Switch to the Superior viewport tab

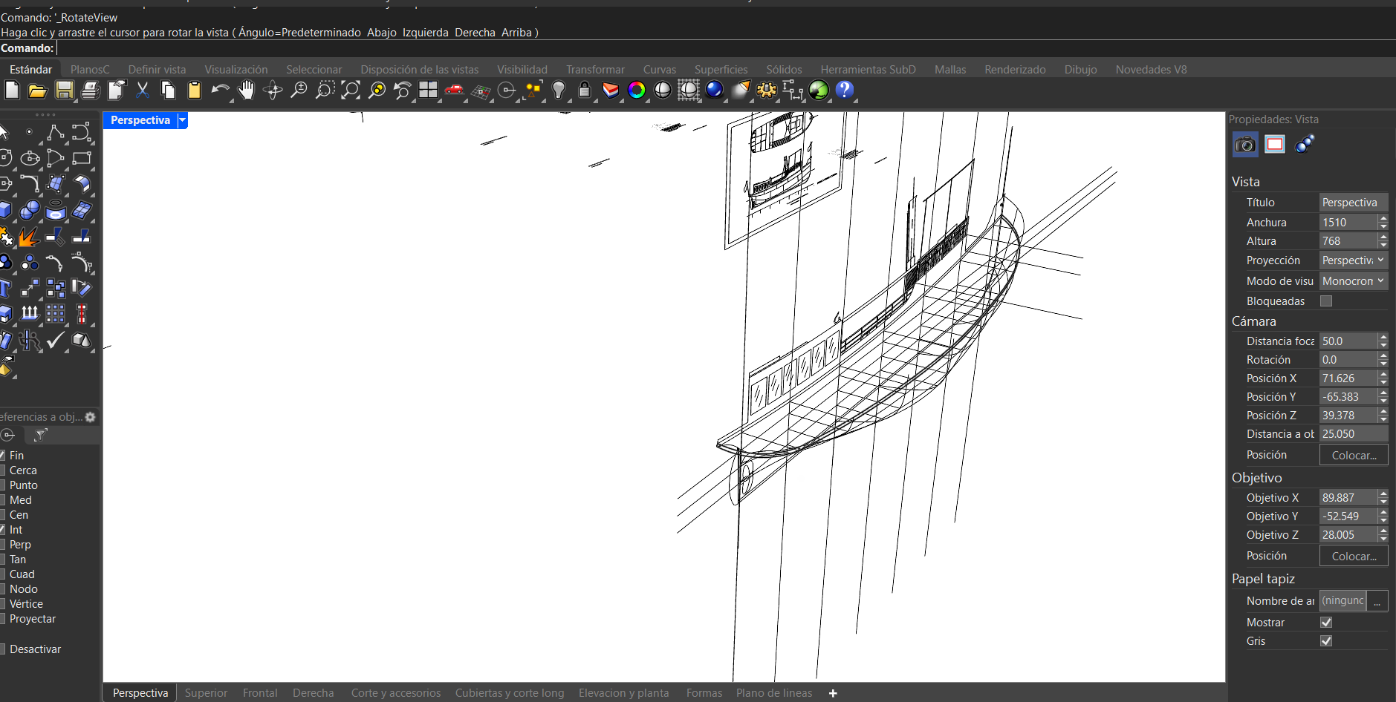206,693
